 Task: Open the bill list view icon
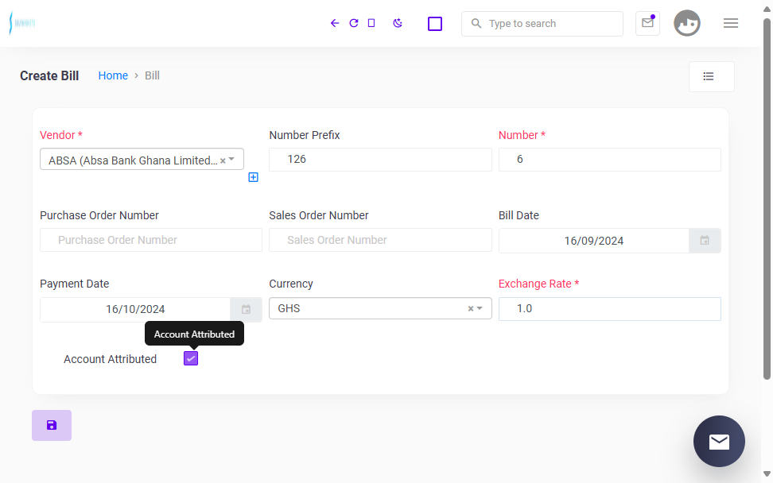coord(712,76)
